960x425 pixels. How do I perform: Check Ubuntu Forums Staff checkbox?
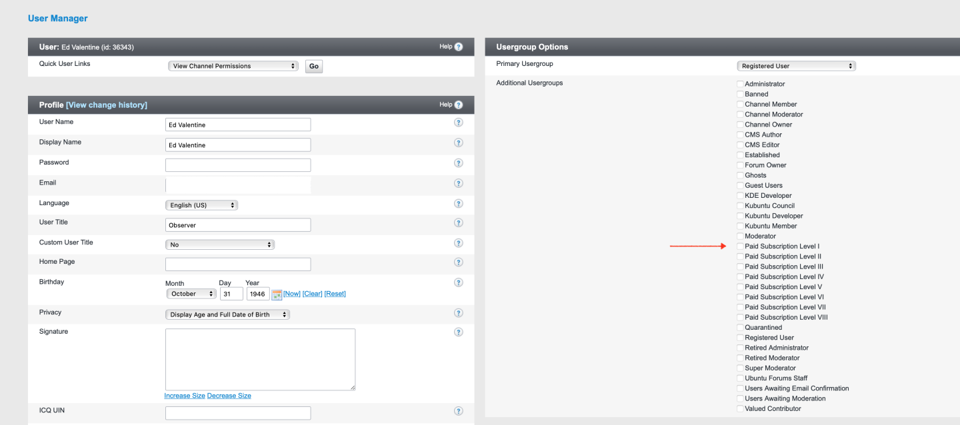tap(740, 378)
